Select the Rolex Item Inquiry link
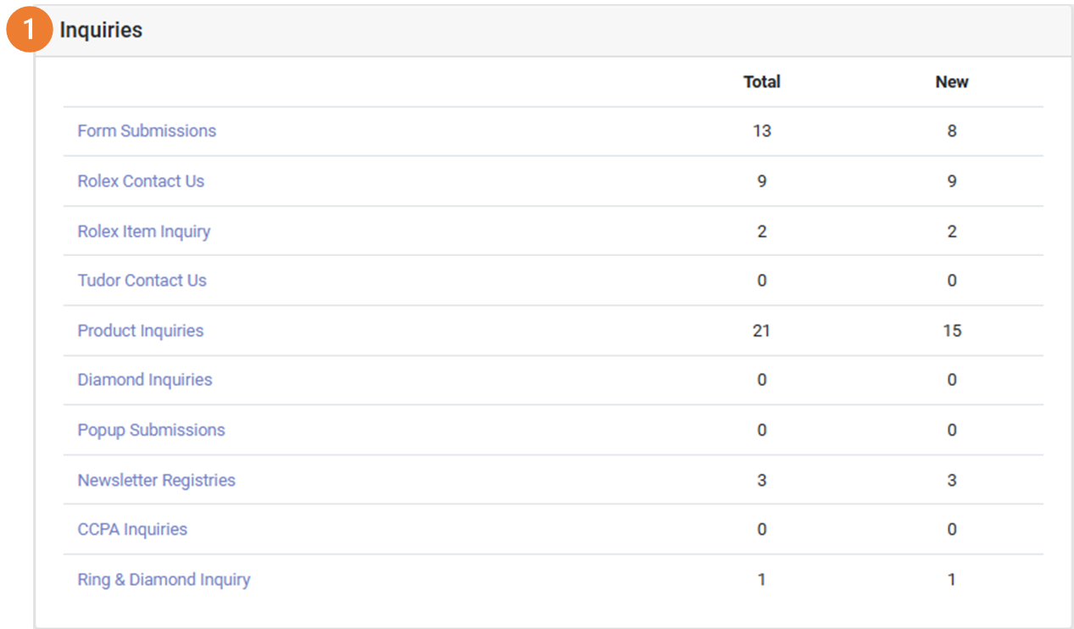 pos(143,231)
